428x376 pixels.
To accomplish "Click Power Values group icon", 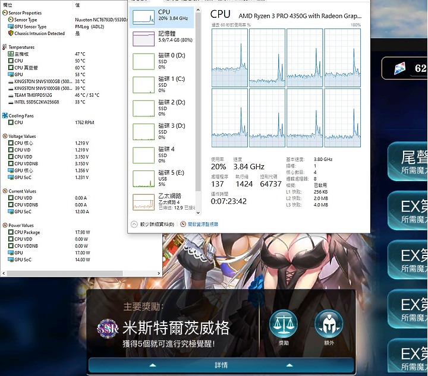I will (x=5, y=225).
